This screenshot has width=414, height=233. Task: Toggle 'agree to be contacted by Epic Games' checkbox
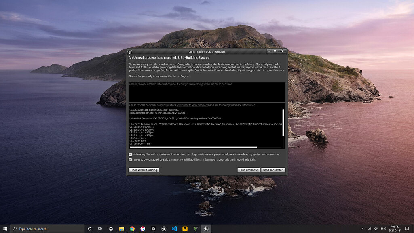[130, 159]
